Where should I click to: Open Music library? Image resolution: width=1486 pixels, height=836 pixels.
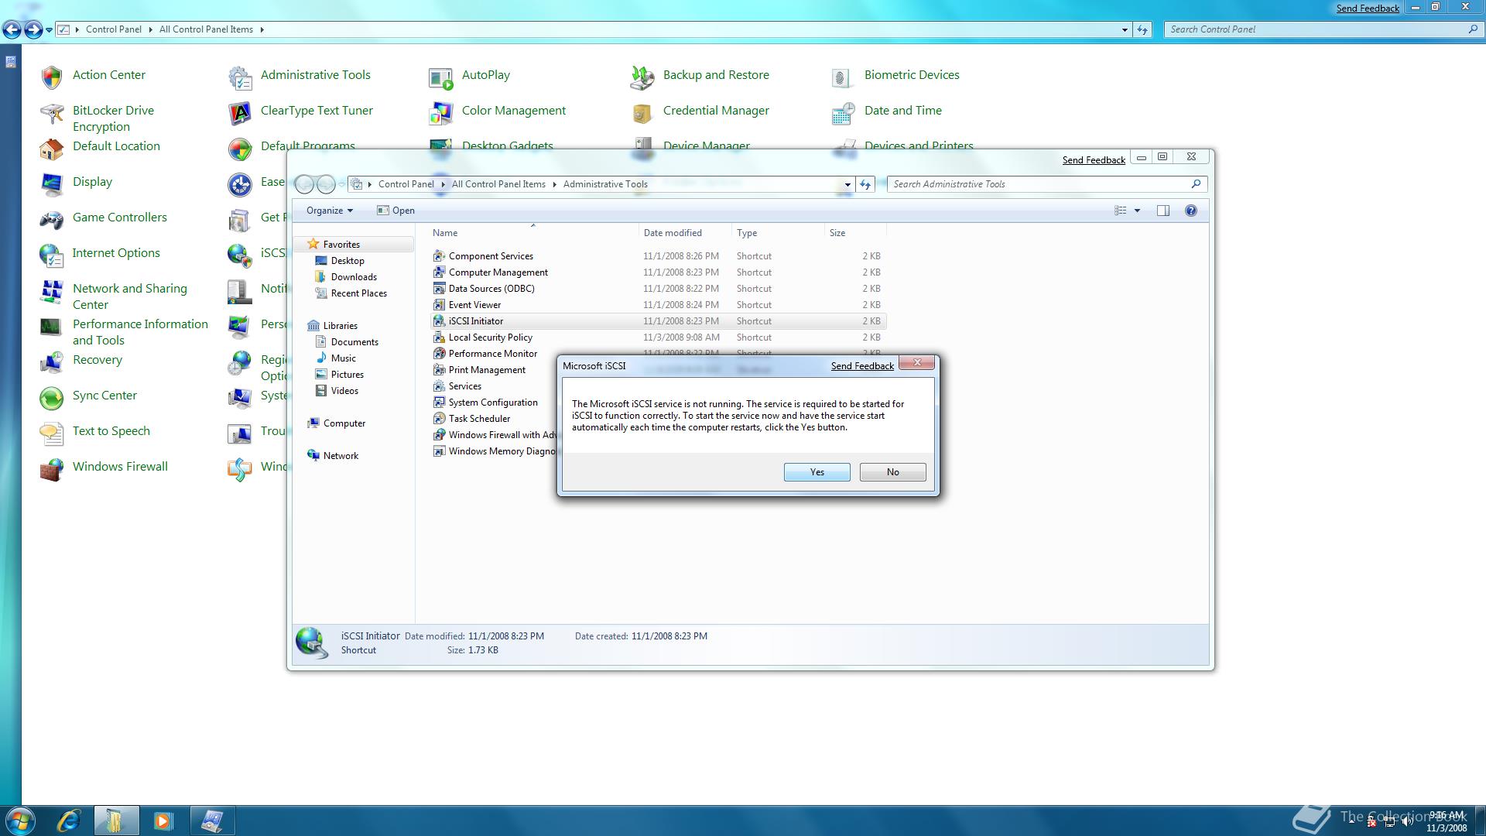[x=343, y=358]
